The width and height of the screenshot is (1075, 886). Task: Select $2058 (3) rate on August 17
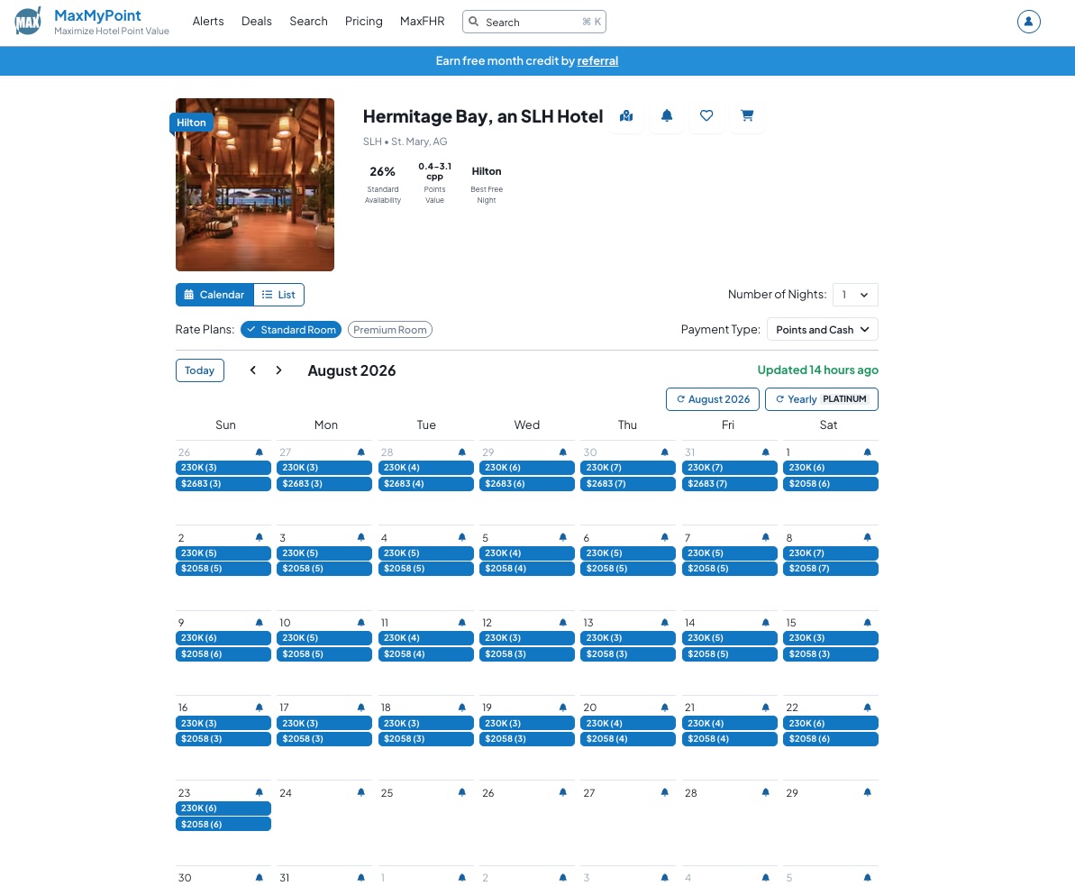tap(324, 738)
